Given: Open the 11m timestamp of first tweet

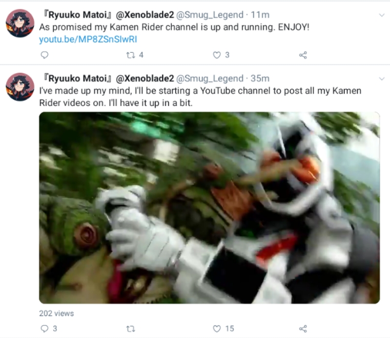Looking at the screenshot, I should (260, 15).
